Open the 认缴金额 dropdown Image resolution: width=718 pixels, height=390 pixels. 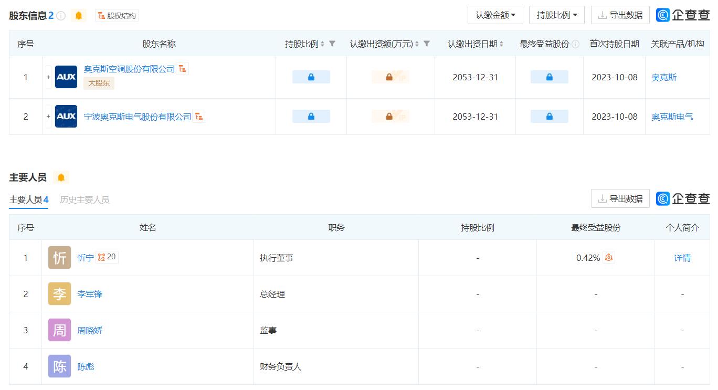495,15
